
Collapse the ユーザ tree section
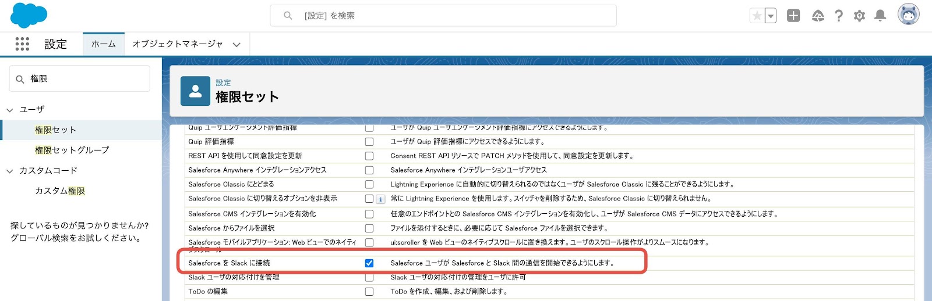pyautogui.click(x=10, y=110)
